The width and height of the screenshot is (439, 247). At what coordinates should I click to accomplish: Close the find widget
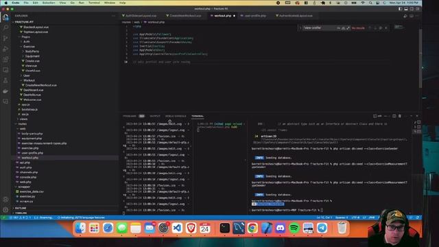pyautogui.click(x=386, y=28)
